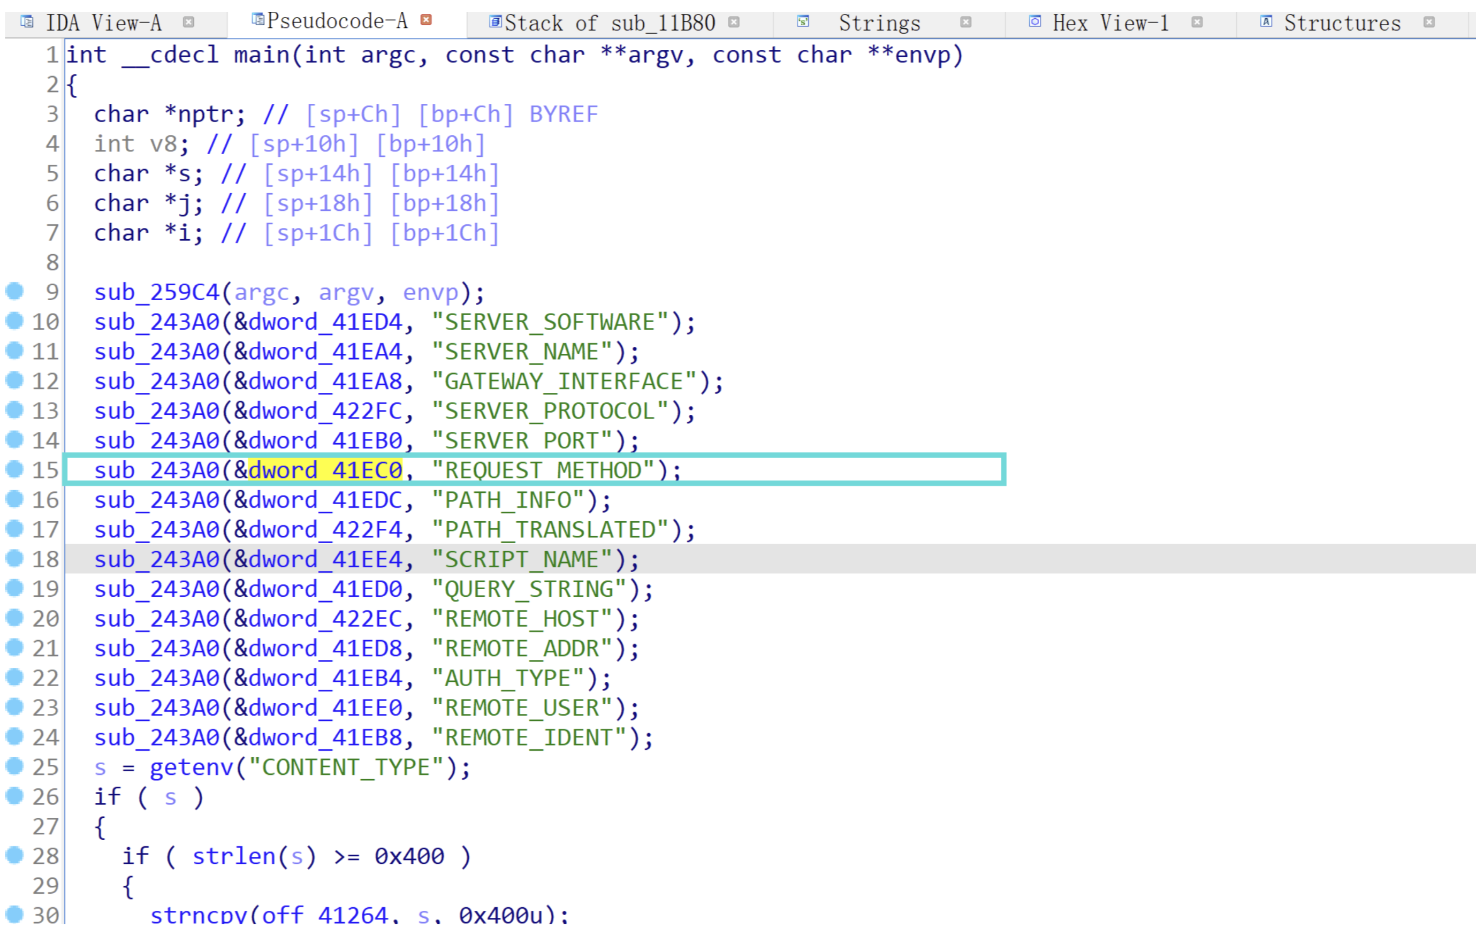
Task: Close the Structures tab
Action: (x=1429, y=22)
